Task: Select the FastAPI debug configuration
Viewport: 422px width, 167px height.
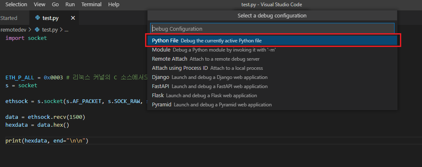Action: (272, 86)
